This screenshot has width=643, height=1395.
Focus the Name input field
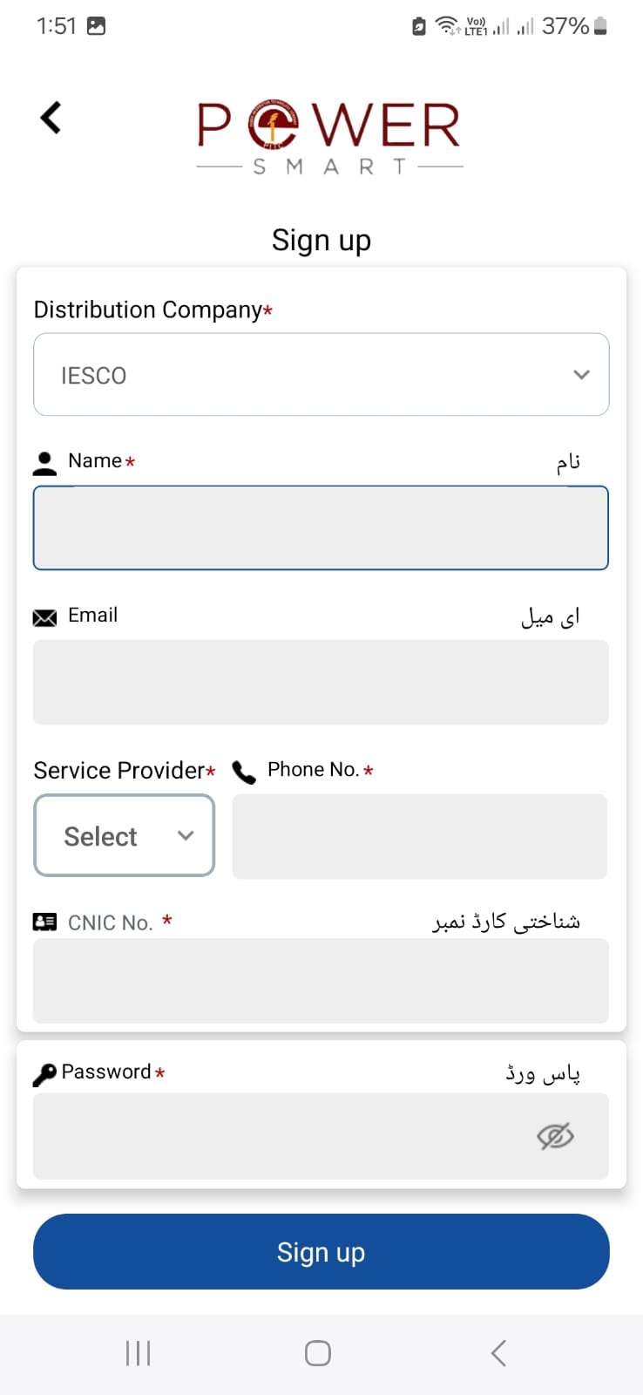[321, 528]
